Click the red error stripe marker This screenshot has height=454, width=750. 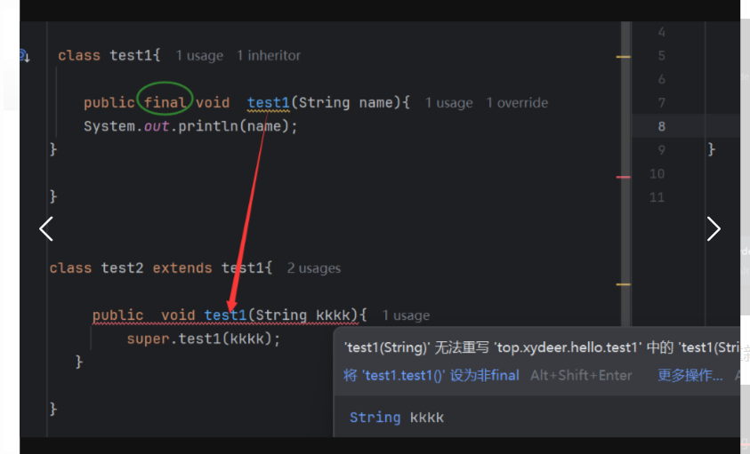(x=623, y=178)
